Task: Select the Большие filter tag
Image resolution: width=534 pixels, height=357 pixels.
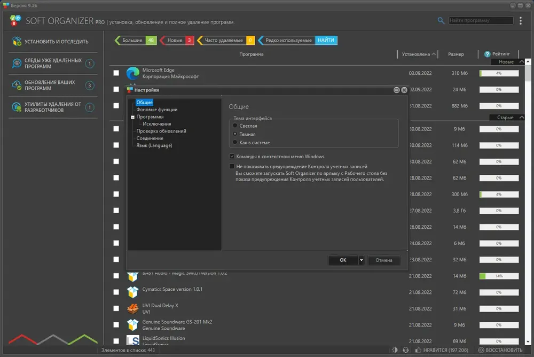Action: 136,40
